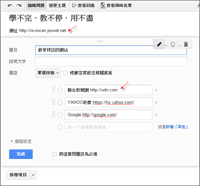200x186 pixels.
Task: Click the undo arrow icon
Action: pyautogui.click(x=10, y=6)
